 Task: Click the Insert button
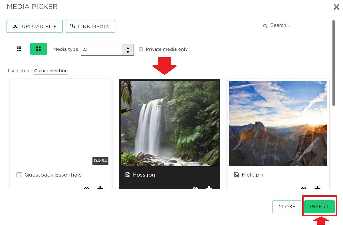pos(319,207)
